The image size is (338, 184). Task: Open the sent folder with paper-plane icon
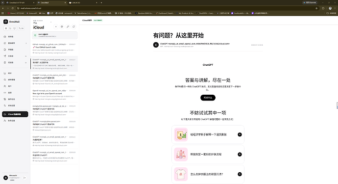(x=15, y=56)
